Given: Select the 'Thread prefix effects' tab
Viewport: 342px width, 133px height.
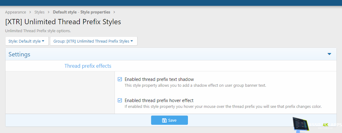Looking at the screenshot, I should point(88,66).
